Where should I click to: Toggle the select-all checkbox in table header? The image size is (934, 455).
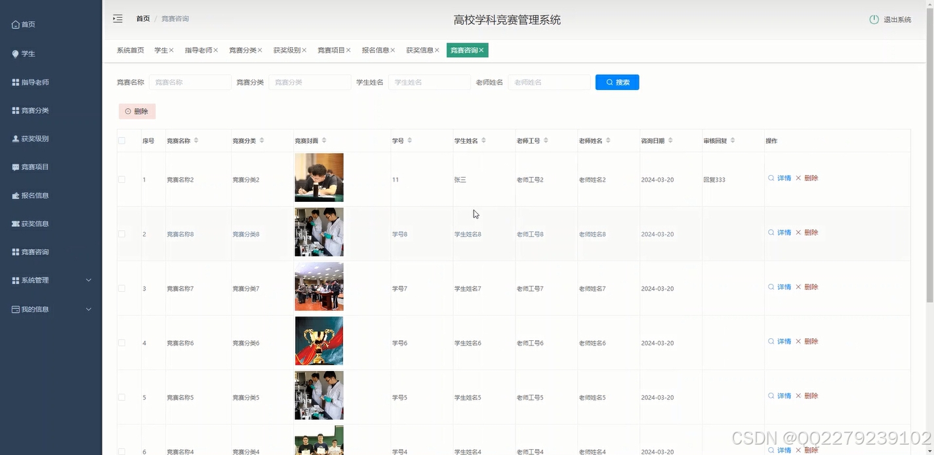[x=121, y=140]
